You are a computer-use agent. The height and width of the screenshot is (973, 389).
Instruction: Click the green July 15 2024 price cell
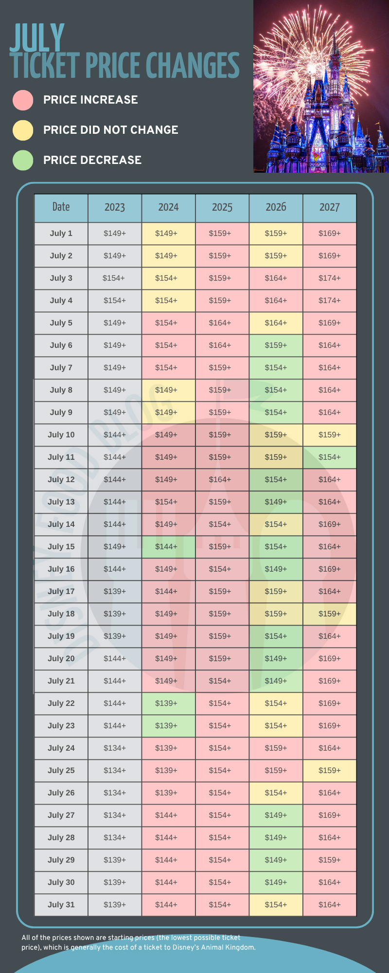pos(168,547)
